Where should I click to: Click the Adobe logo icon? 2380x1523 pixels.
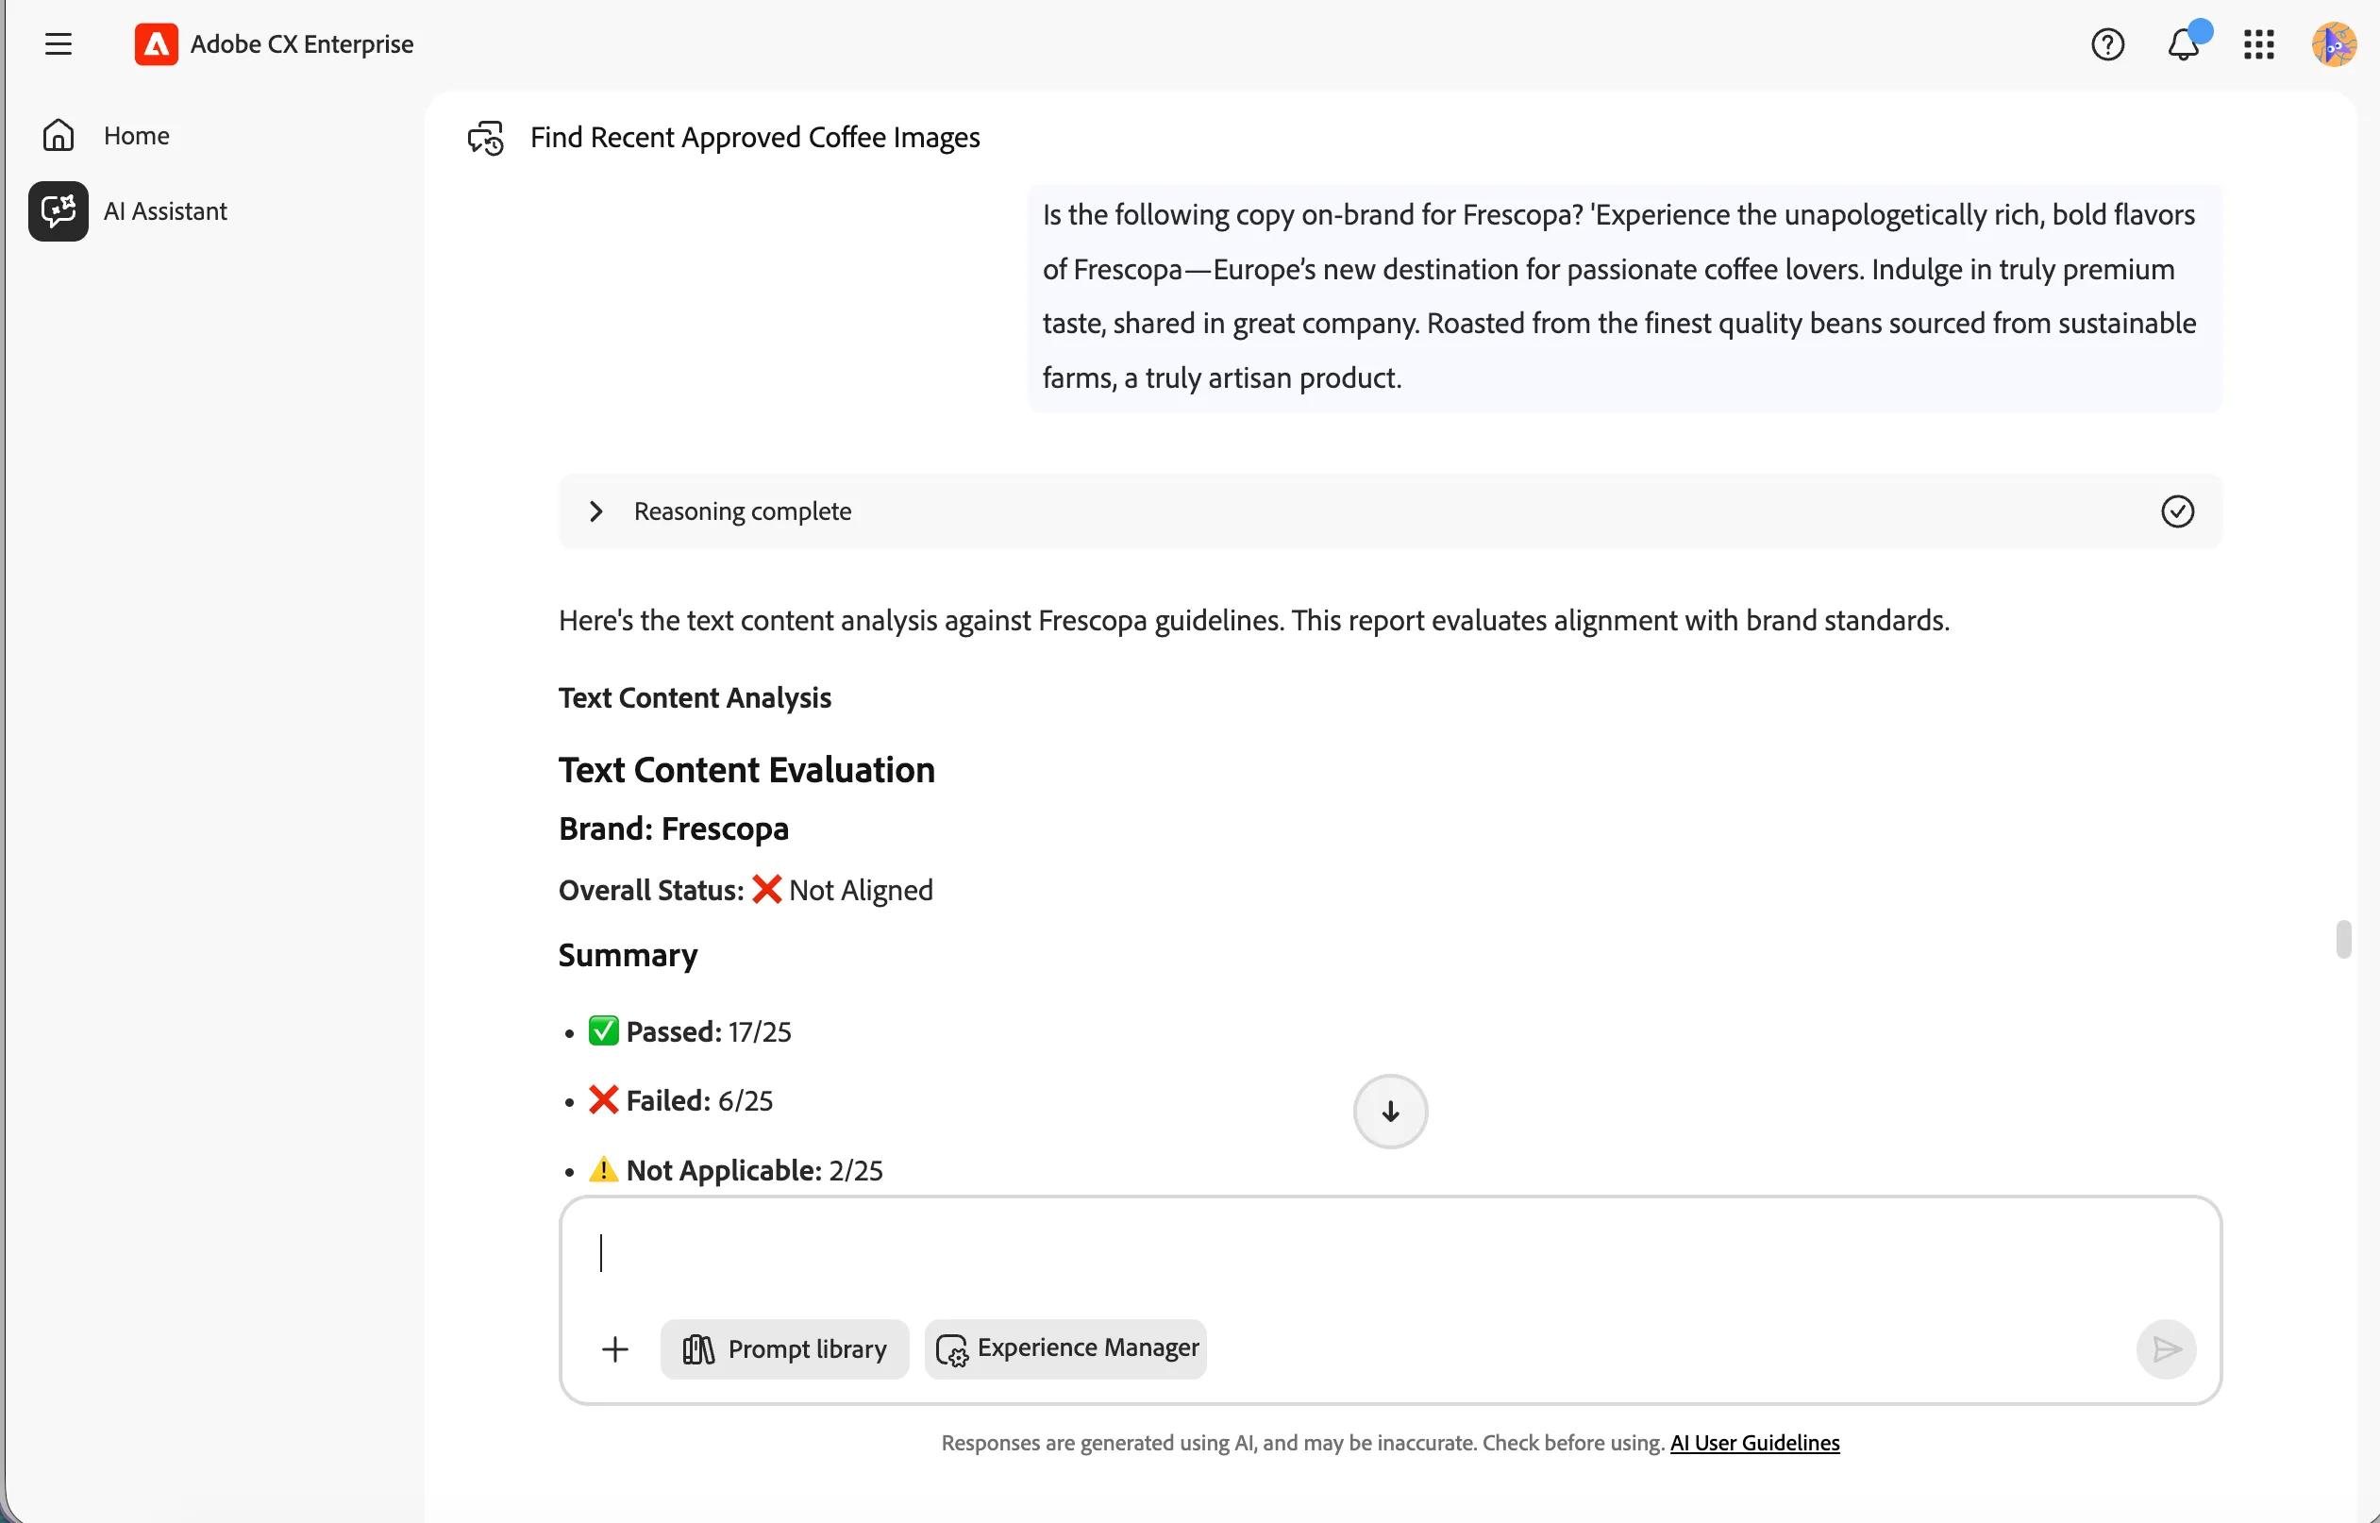157,43
